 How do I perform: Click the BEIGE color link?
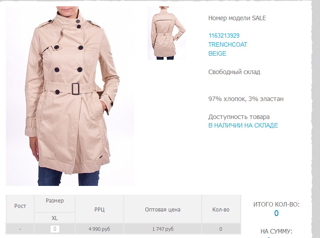pos(217,53)
